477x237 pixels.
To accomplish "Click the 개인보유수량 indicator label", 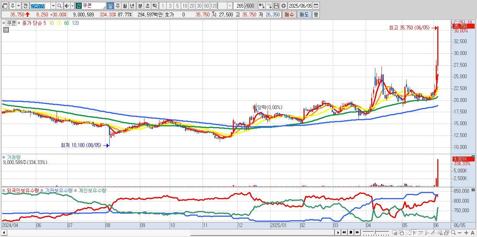I will 92,190.
